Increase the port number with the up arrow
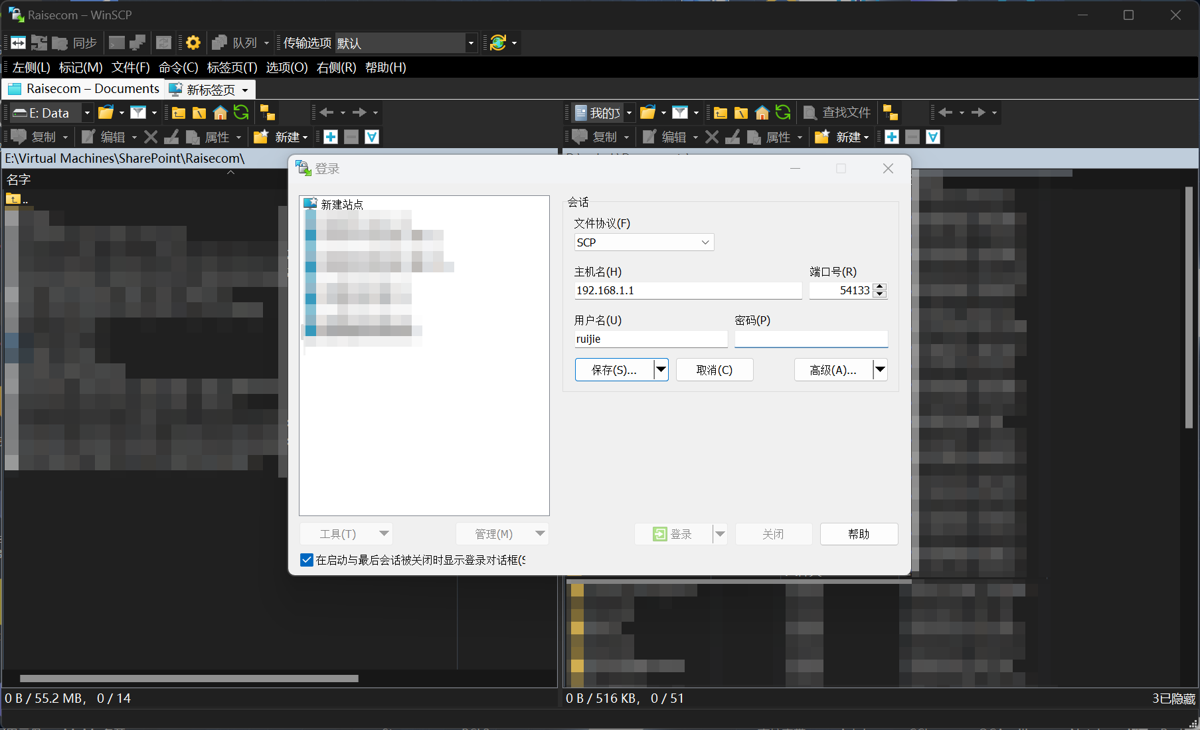This screenshot has width=1200, height=730. pos(880,287)
